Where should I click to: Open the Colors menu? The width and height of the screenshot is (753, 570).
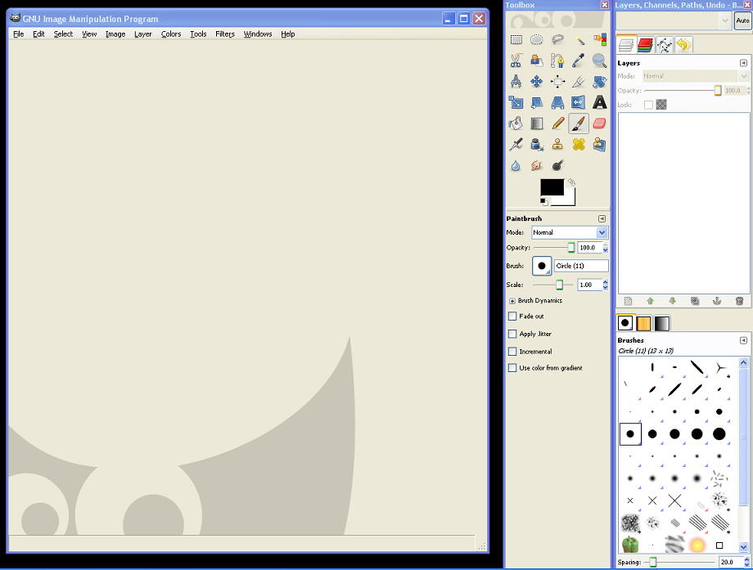(171, 34)
